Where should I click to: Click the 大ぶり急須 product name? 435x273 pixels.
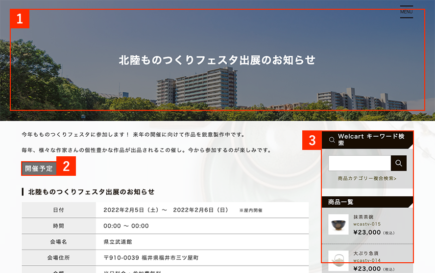(365, 253)
